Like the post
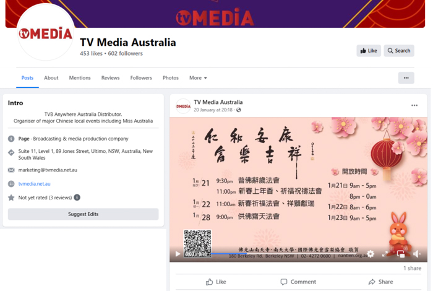This screenshot has width=433, height=291. pos(216,282)
